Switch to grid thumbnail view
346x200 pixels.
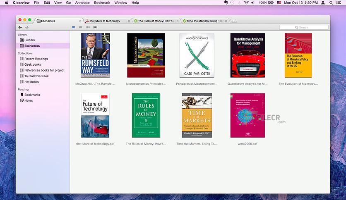tap(74, 27)
